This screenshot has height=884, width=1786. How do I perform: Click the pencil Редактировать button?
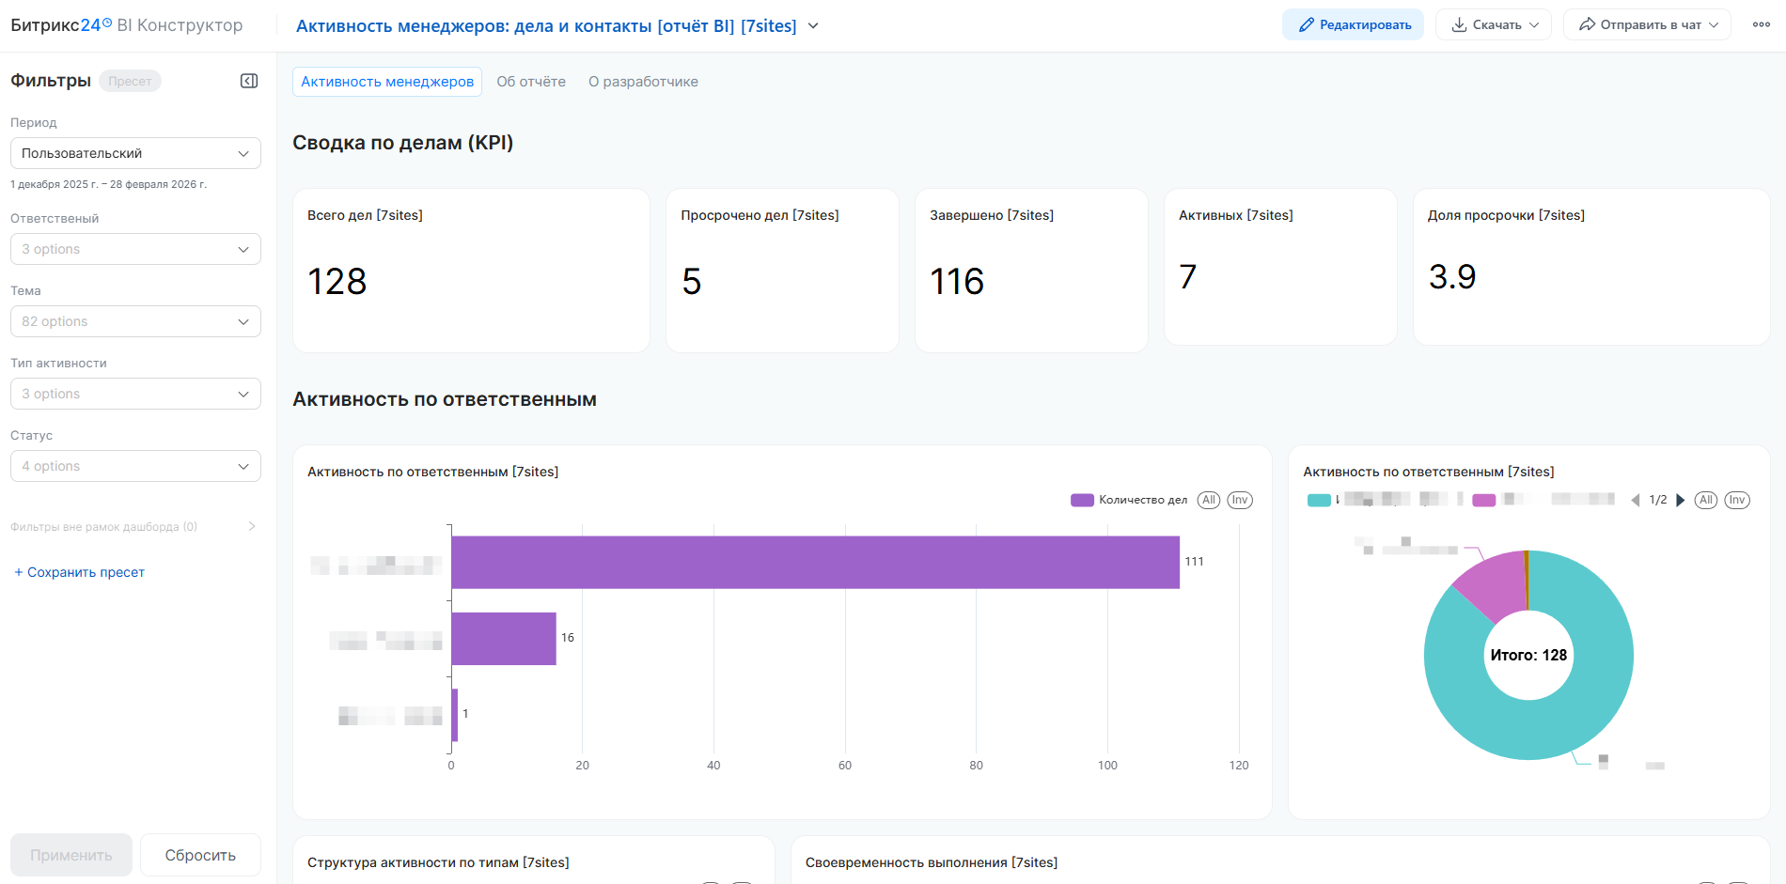pos(1353,25)
